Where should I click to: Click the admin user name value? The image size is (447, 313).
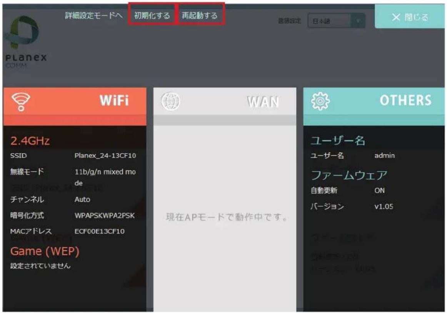385,156
